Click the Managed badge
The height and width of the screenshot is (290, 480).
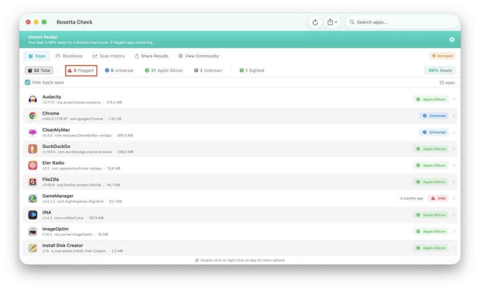(x=442, y=56)
